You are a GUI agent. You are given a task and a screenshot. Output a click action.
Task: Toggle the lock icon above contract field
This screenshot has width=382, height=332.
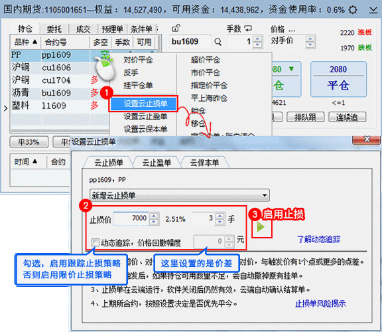(176, 29)
